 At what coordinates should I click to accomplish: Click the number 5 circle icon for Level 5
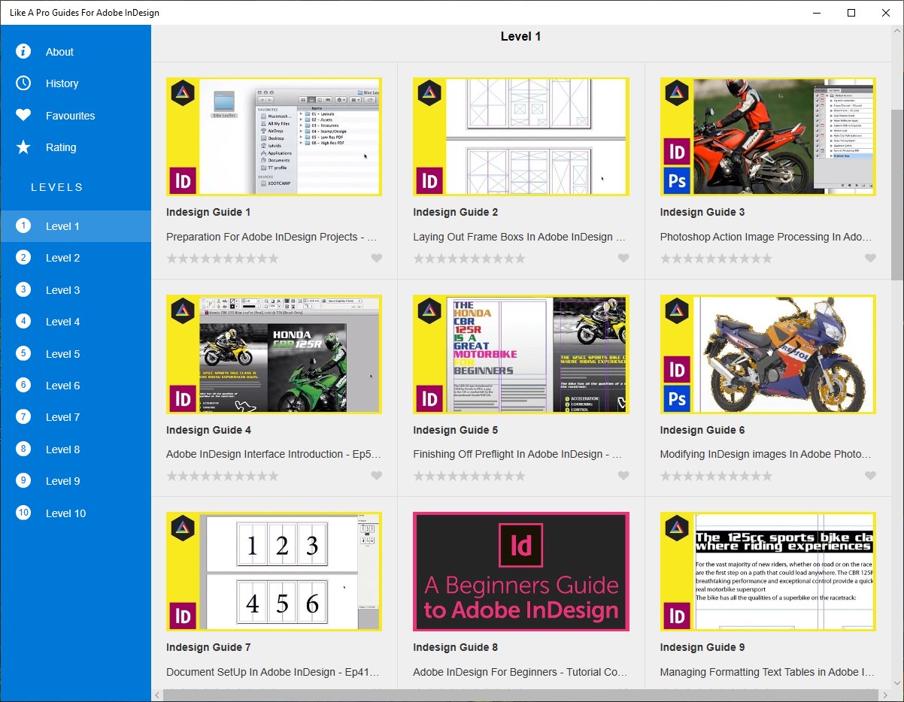(x=23, y=353)
